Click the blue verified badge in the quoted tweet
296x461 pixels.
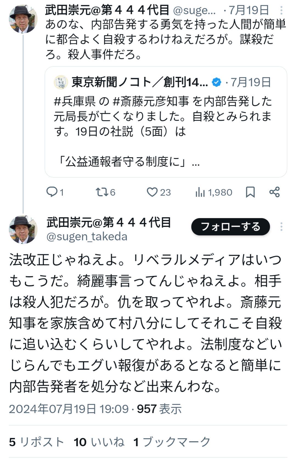tap(216, 82)
